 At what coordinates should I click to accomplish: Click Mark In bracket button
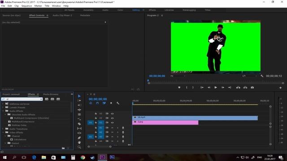[187, 88]
